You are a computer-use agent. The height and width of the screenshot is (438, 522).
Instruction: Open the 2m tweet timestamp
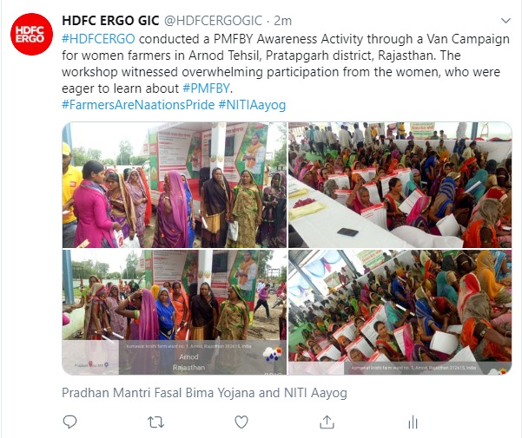pyautogui.click(x=282, y=21)
